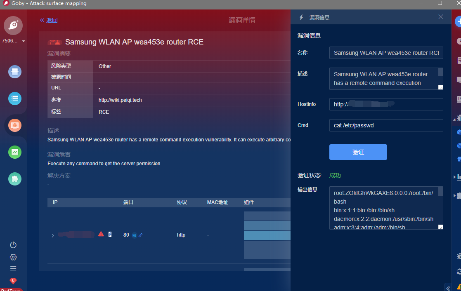Click the lightning exploit icon in IP row

110,235
